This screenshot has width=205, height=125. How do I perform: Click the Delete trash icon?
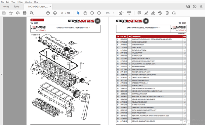click(x=167, y=13)
